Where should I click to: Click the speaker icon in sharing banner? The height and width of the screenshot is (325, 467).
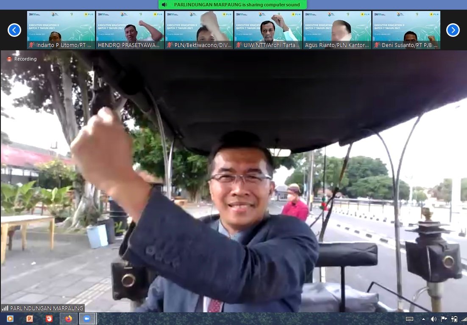165,5
